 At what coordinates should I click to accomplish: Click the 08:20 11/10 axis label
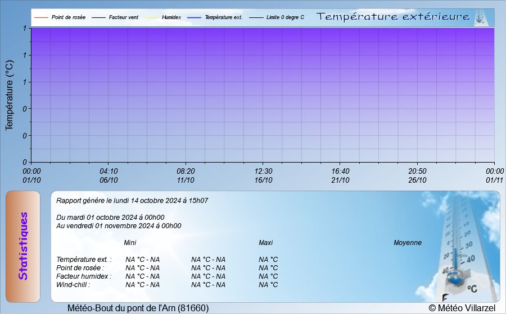click(186, 176)
